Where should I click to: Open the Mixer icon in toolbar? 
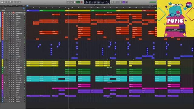click(17, 2)
